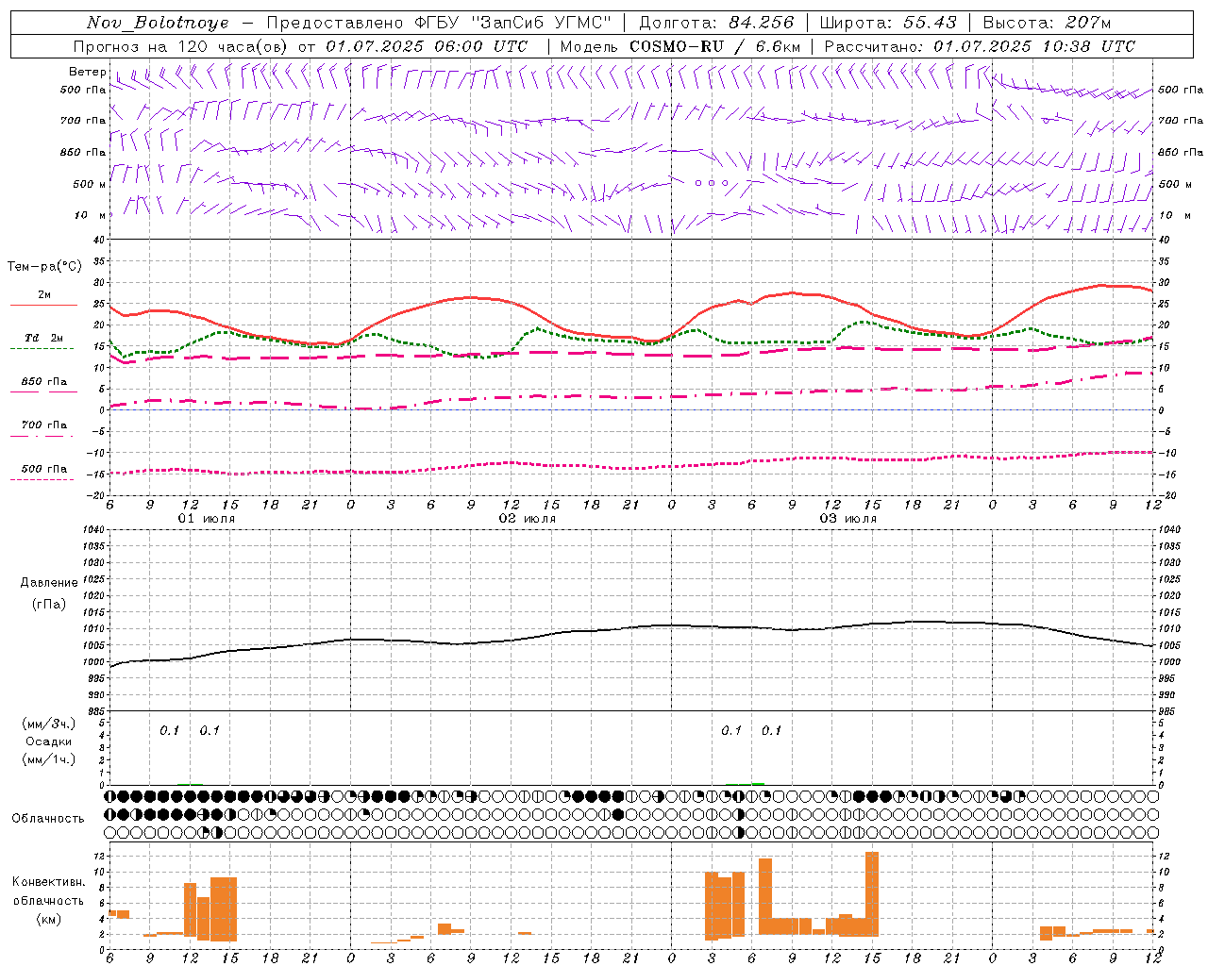The width and height of the screenshot is (1208, 966).
Task: Click the 'Широта: 55.43' latitude value
Action: (x=888, y=23)
